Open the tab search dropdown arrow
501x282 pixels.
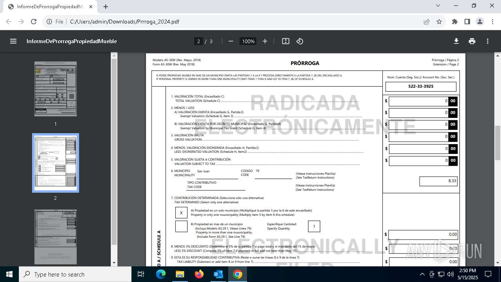[438, 5]
